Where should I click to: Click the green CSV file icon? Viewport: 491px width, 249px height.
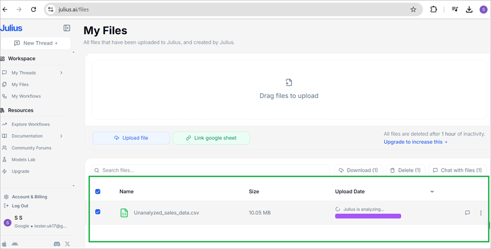pyautogui.click(x=124, y=212)
